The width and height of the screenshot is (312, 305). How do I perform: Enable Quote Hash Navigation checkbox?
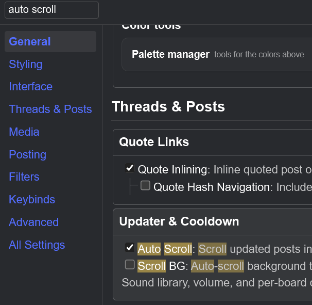pos(146,185)
